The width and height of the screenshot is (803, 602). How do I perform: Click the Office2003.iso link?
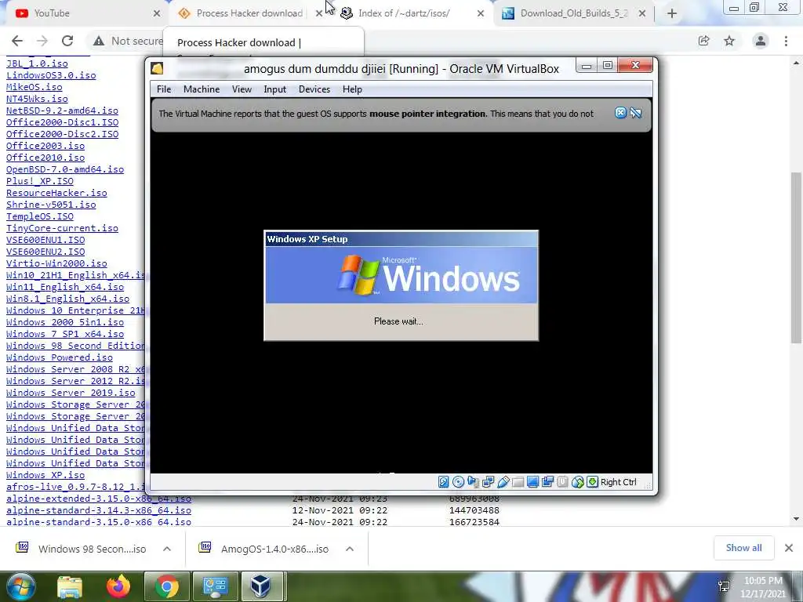point(45,145)
